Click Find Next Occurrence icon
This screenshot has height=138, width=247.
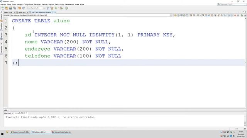coord(209,15)
